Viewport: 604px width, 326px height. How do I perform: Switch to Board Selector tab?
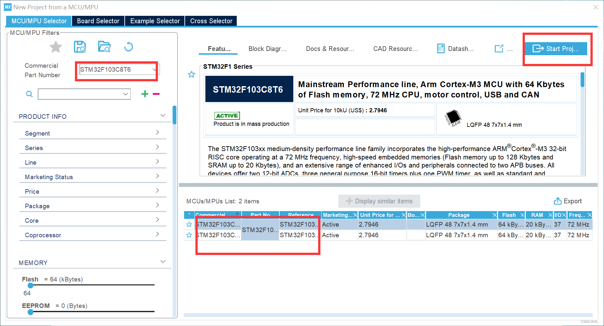(98, 21)
